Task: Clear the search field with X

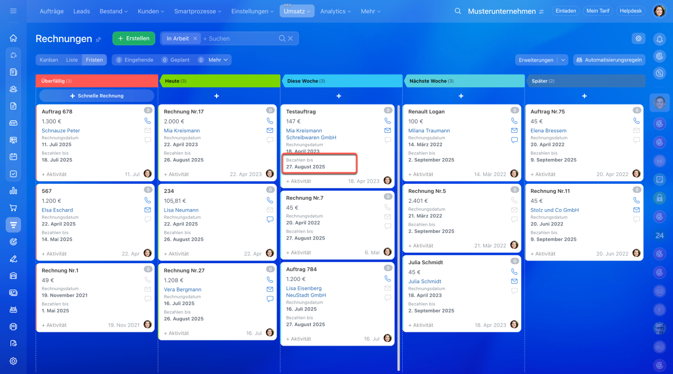Action: pyautogui.click(x=290, y=38)
